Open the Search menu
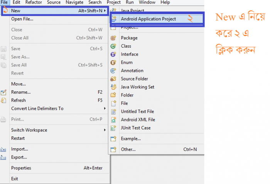This screenshot has width=270, height=184. [95, 2]
